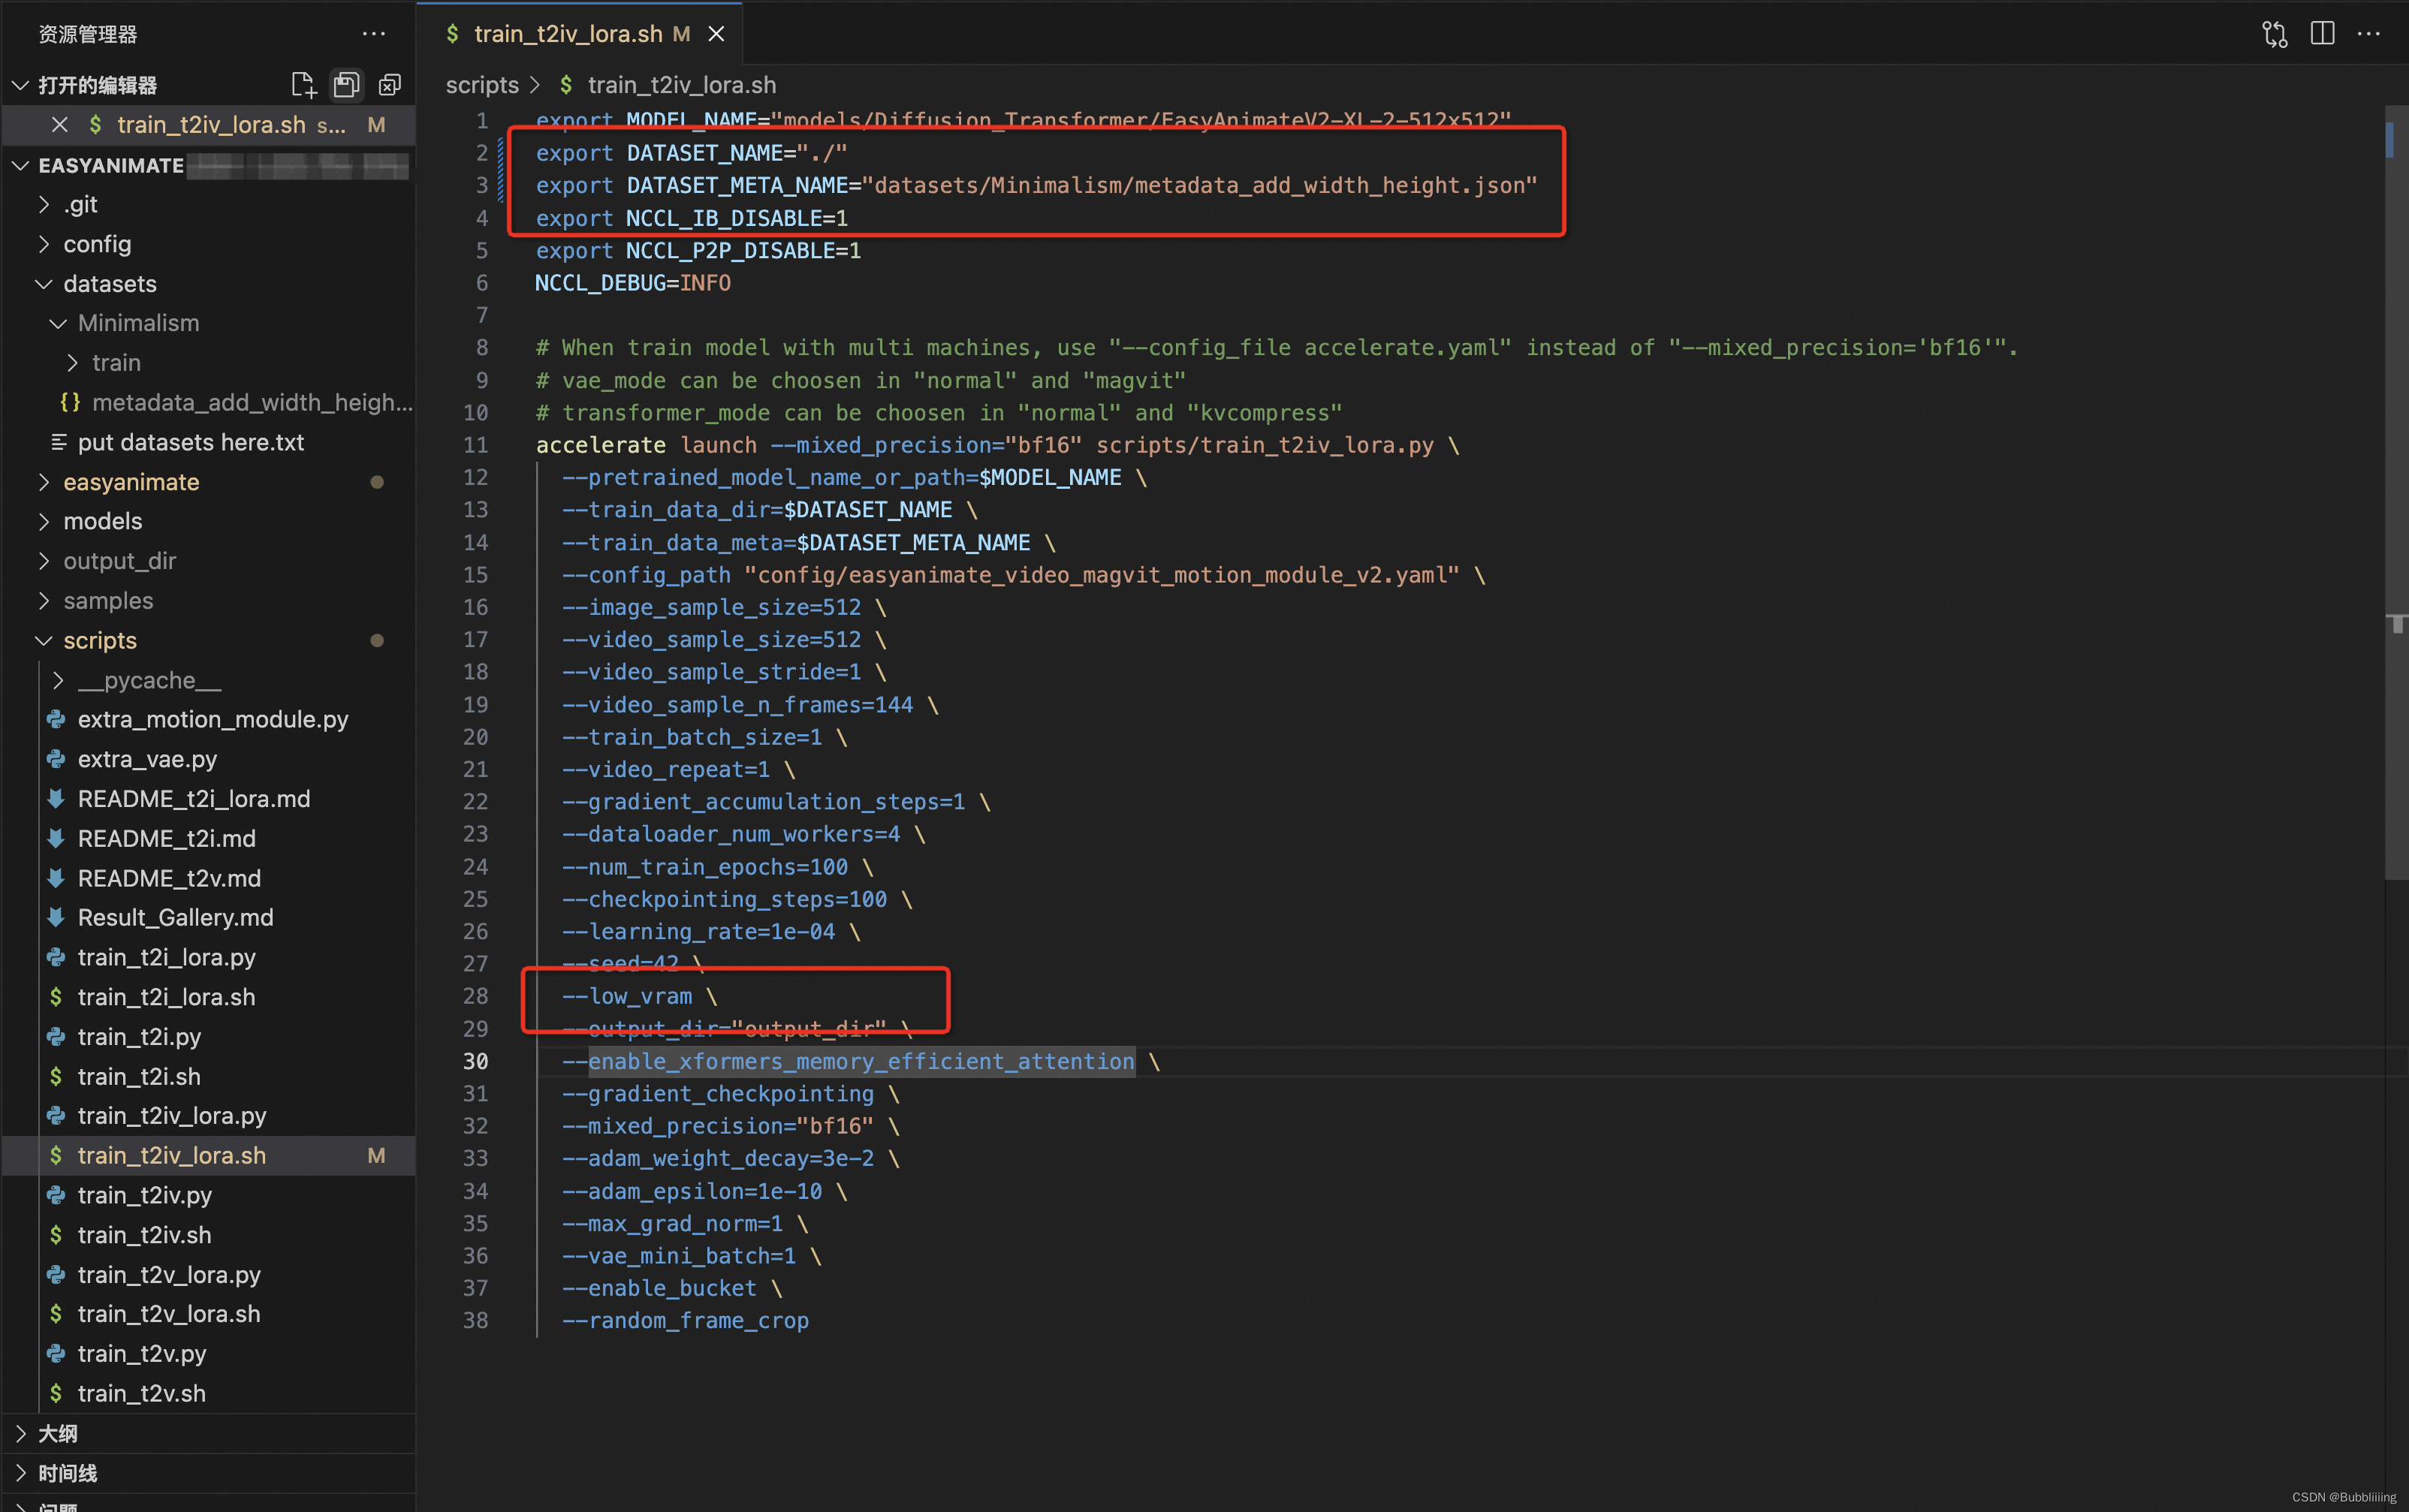Close the train_t2iv_lora.sh editor tab
The width and height of the screenshot is (2409, 1512).
coord(716,34)
